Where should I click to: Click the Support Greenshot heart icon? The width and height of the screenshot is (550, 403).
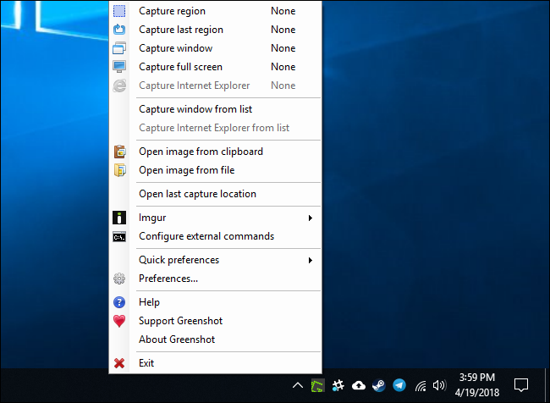coord(119,321)
